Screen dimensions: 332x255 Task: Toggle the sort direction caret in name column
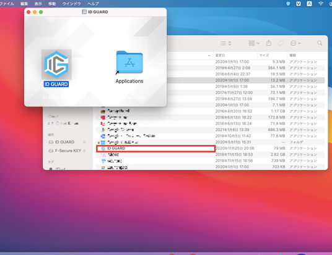coord(209,56)
